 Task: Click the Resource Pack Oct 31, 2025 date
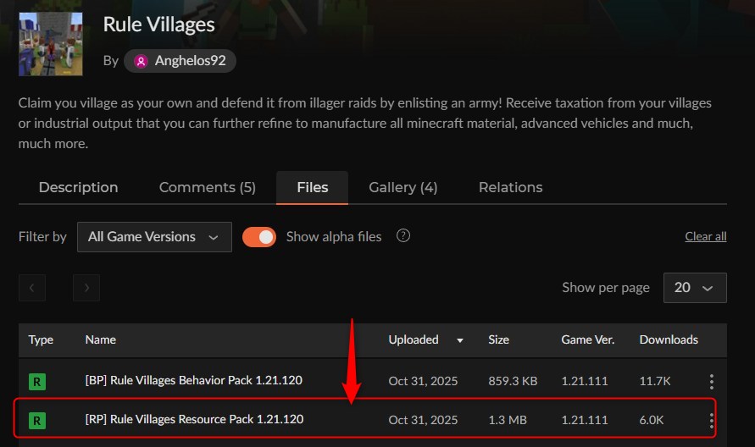tap(423, 420)
